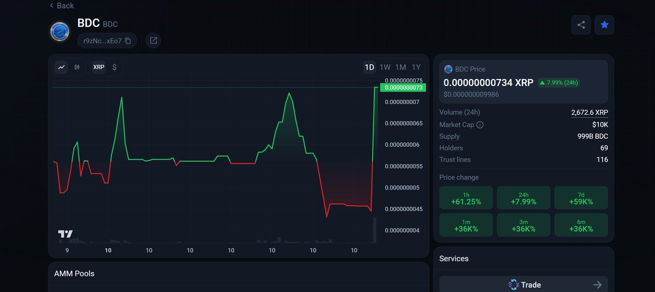Image resolution: width=655 pixels, height=292 pixels.
Task: Click the 0.000000004 axis label
Action: [402, 230]
